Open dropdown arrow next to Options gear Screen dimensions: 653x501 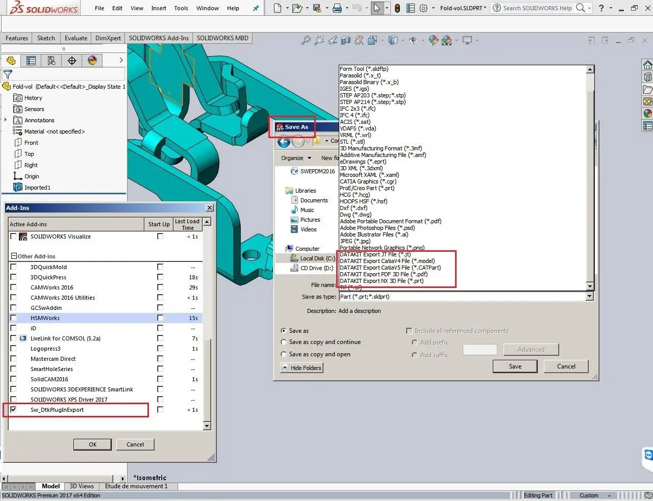point(434,8)
